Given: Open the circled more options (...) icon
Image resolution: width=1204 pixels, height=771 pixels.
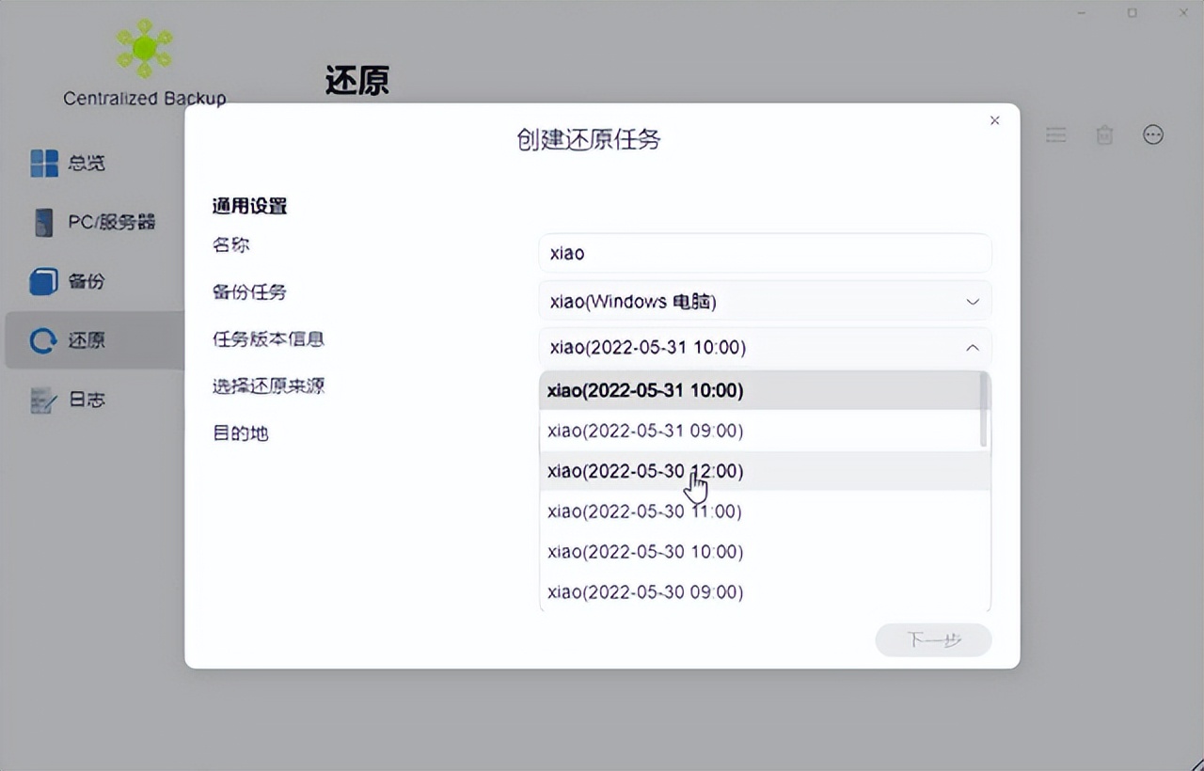Looking at the screenshot, I should click(1153, 134).
